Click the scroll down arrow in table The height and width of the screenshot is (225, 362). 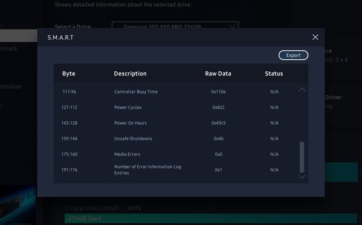coord(302,177)
